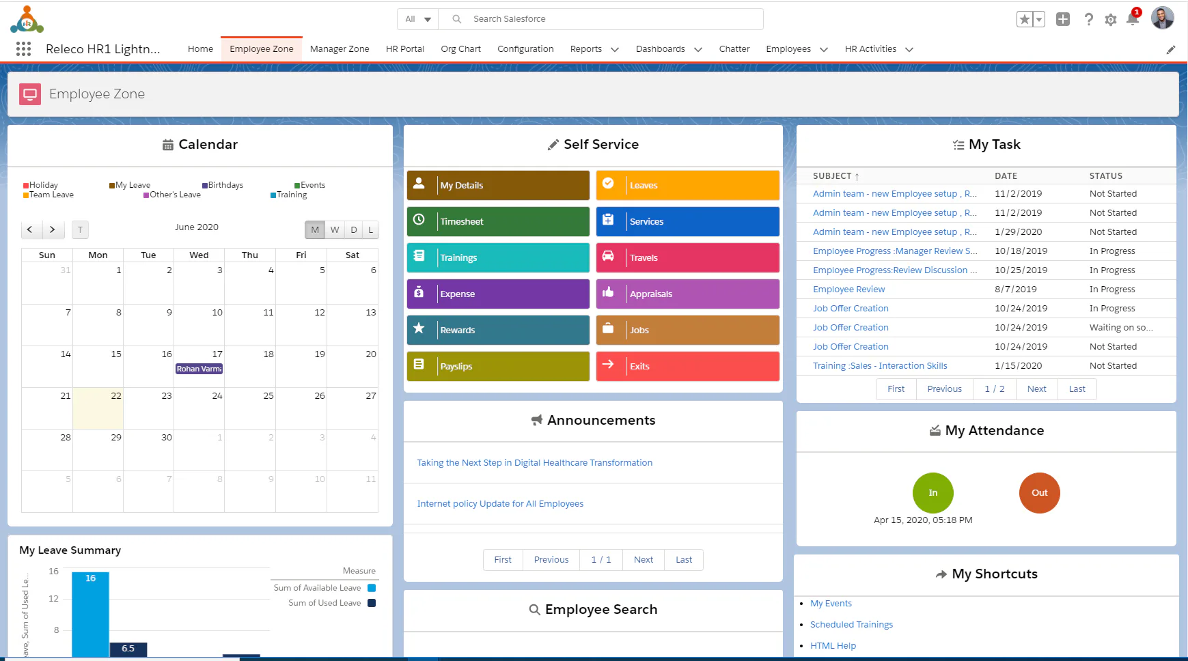The height and width of the screenshot is (661, 1188).
Task: Open the user profile avatar
Action: [1162, 18]
